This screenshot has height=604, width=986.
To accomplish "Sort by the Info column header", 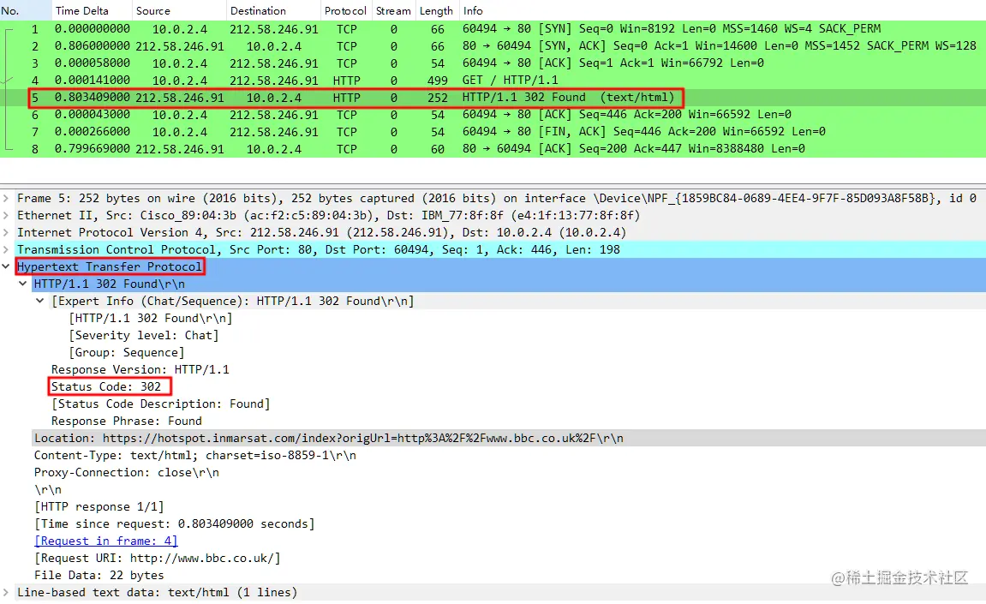I will coord(722,10).
